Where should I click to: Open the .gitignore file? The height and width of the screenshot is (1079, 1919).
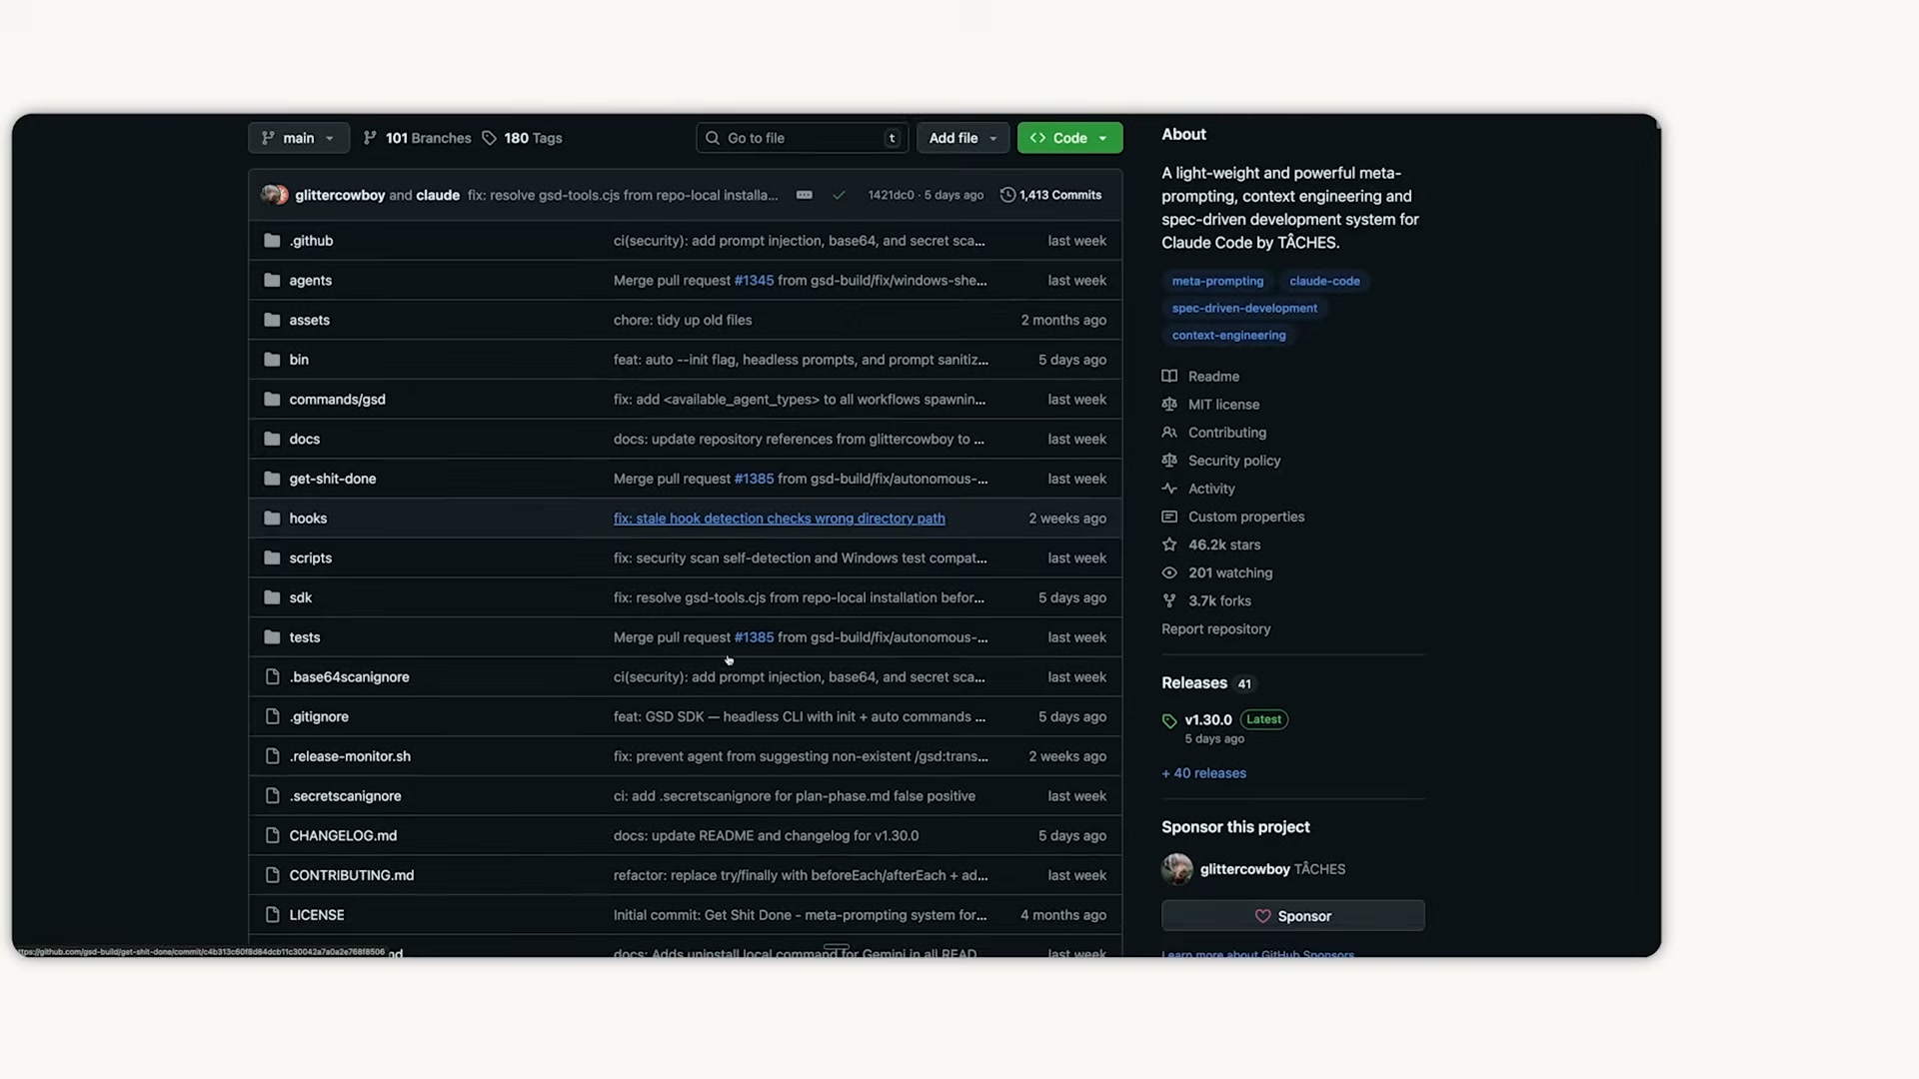(x=319, y=716)
